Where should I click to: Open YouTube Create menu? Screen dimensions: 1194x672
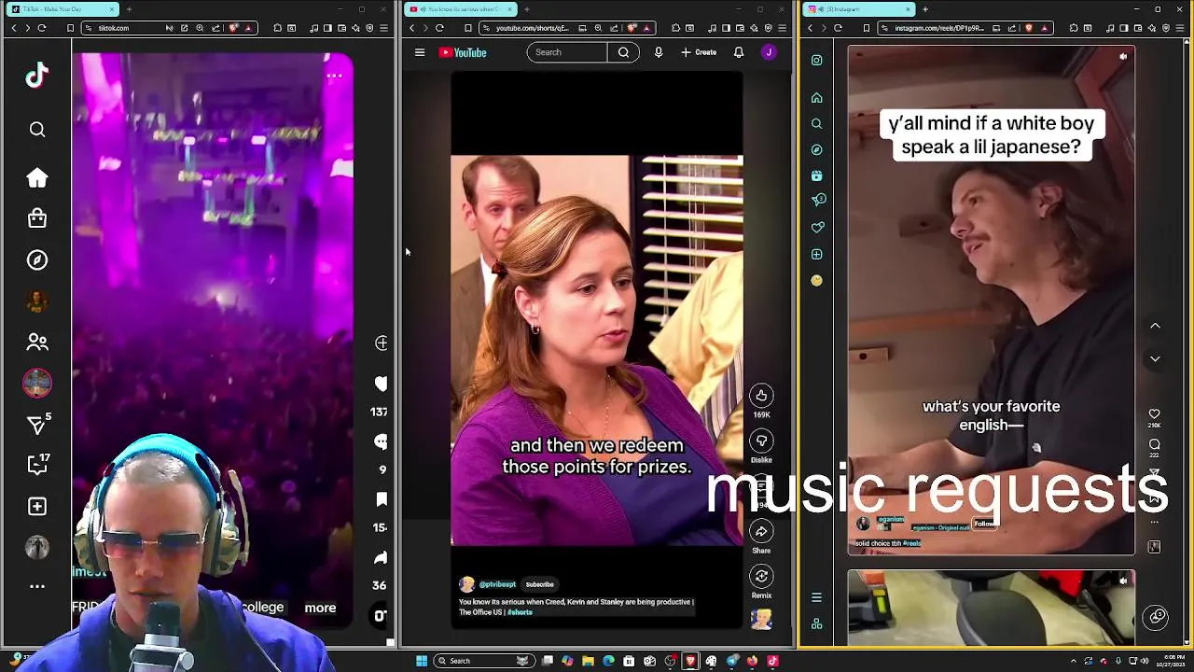[x=699, y=52]
